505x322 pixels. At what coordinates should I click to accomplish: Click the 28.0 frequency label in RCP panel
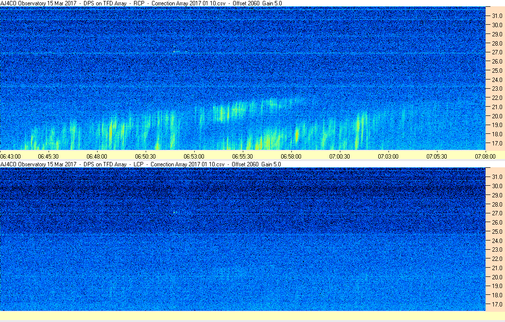tap(497, 43)
